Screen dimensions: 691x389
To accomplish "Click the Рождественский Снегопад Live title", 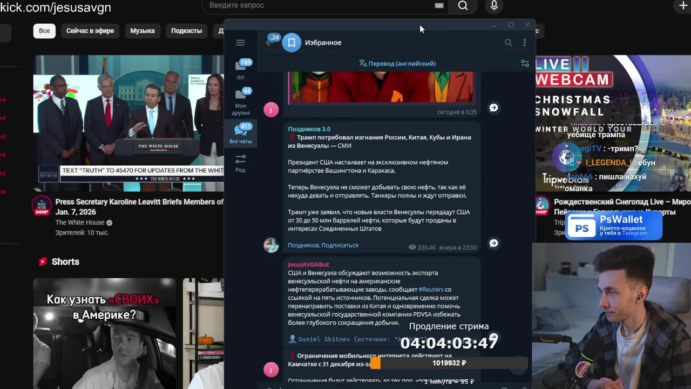I will coord(622,207).
